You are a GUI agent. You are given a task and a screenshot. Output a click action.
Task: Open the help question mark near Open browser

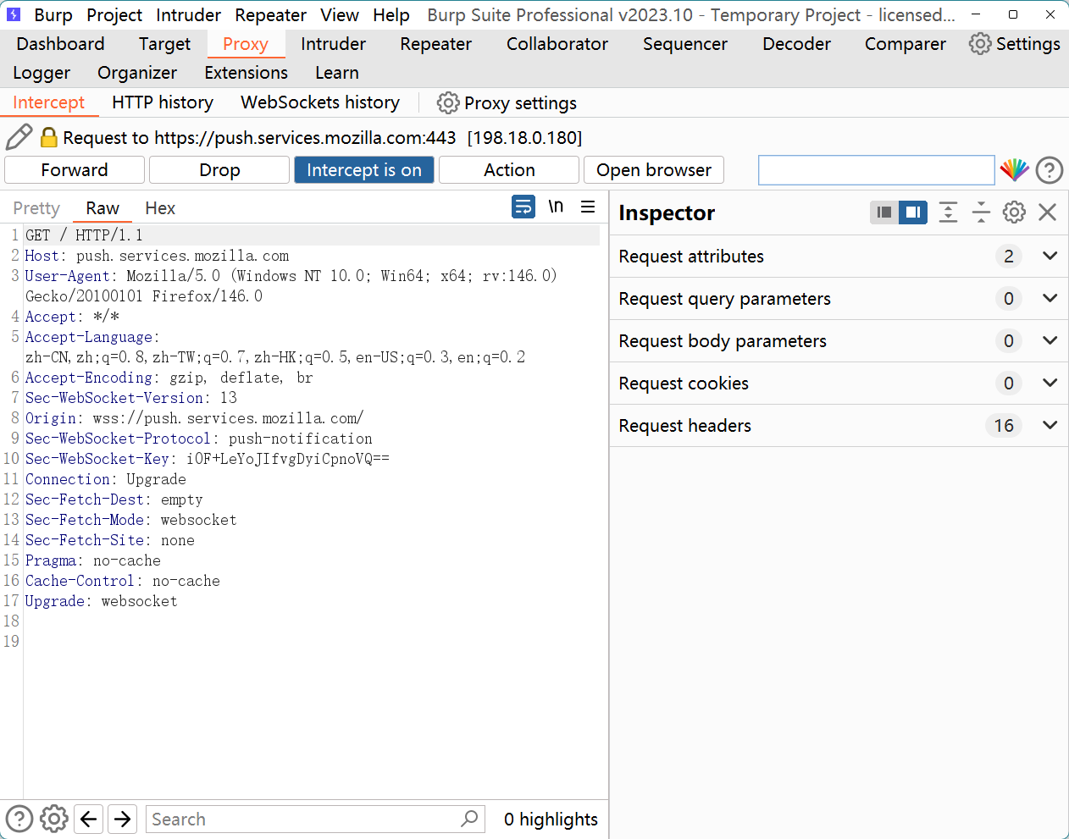point(1050,170)
